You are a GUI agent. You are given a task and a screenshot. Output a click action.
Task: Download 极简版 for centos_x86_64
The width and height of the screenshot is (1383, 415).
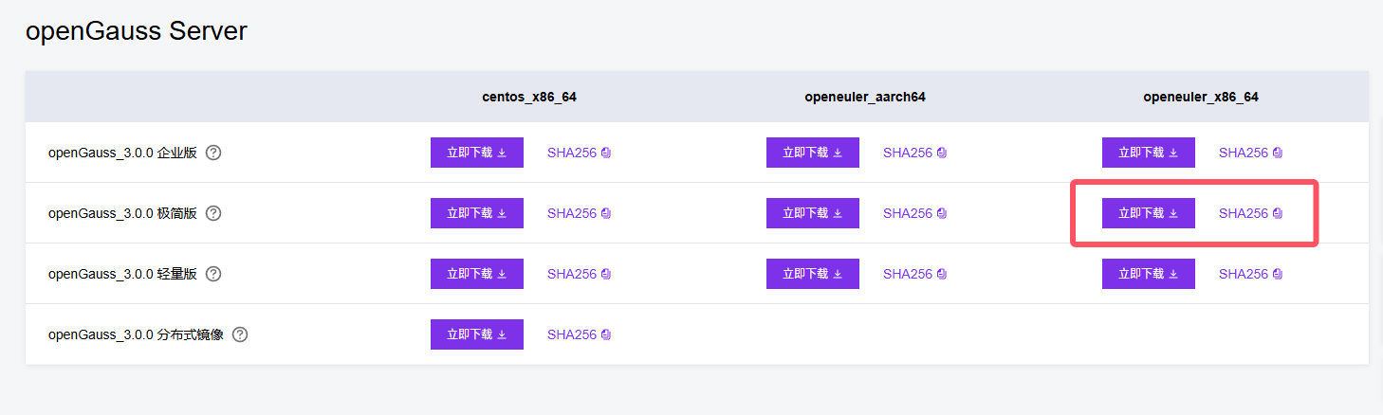tap(476, 213)
